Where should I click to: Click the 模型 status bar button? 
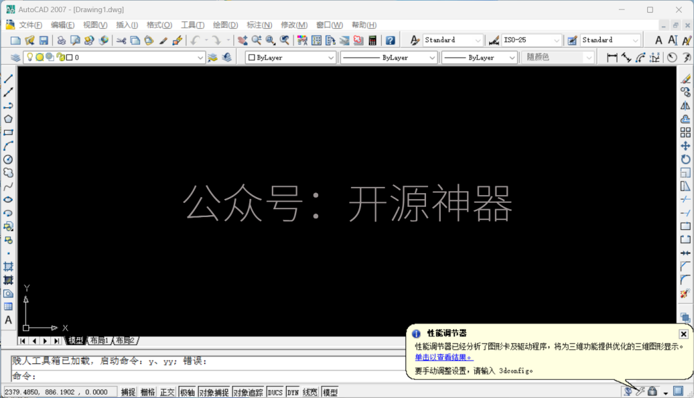tap(330, 392)
